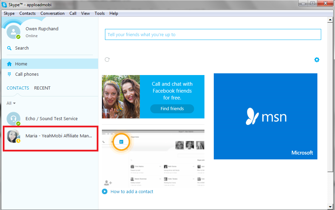The width and height of the screenshot is (335, 210).
Task: Click the scrollbar up arrow
Action: pos(330,20)
